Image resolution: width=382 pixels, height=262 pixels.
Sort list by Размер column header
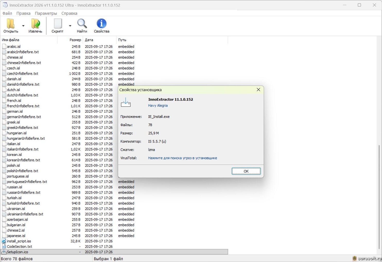click(75, 40)
